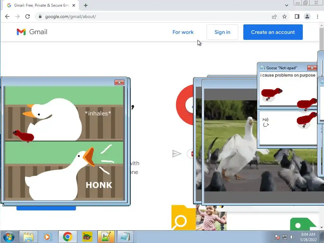This screenshot has width=324, height=243.
Task: Click the network tray icon
Action: [285, 237]
